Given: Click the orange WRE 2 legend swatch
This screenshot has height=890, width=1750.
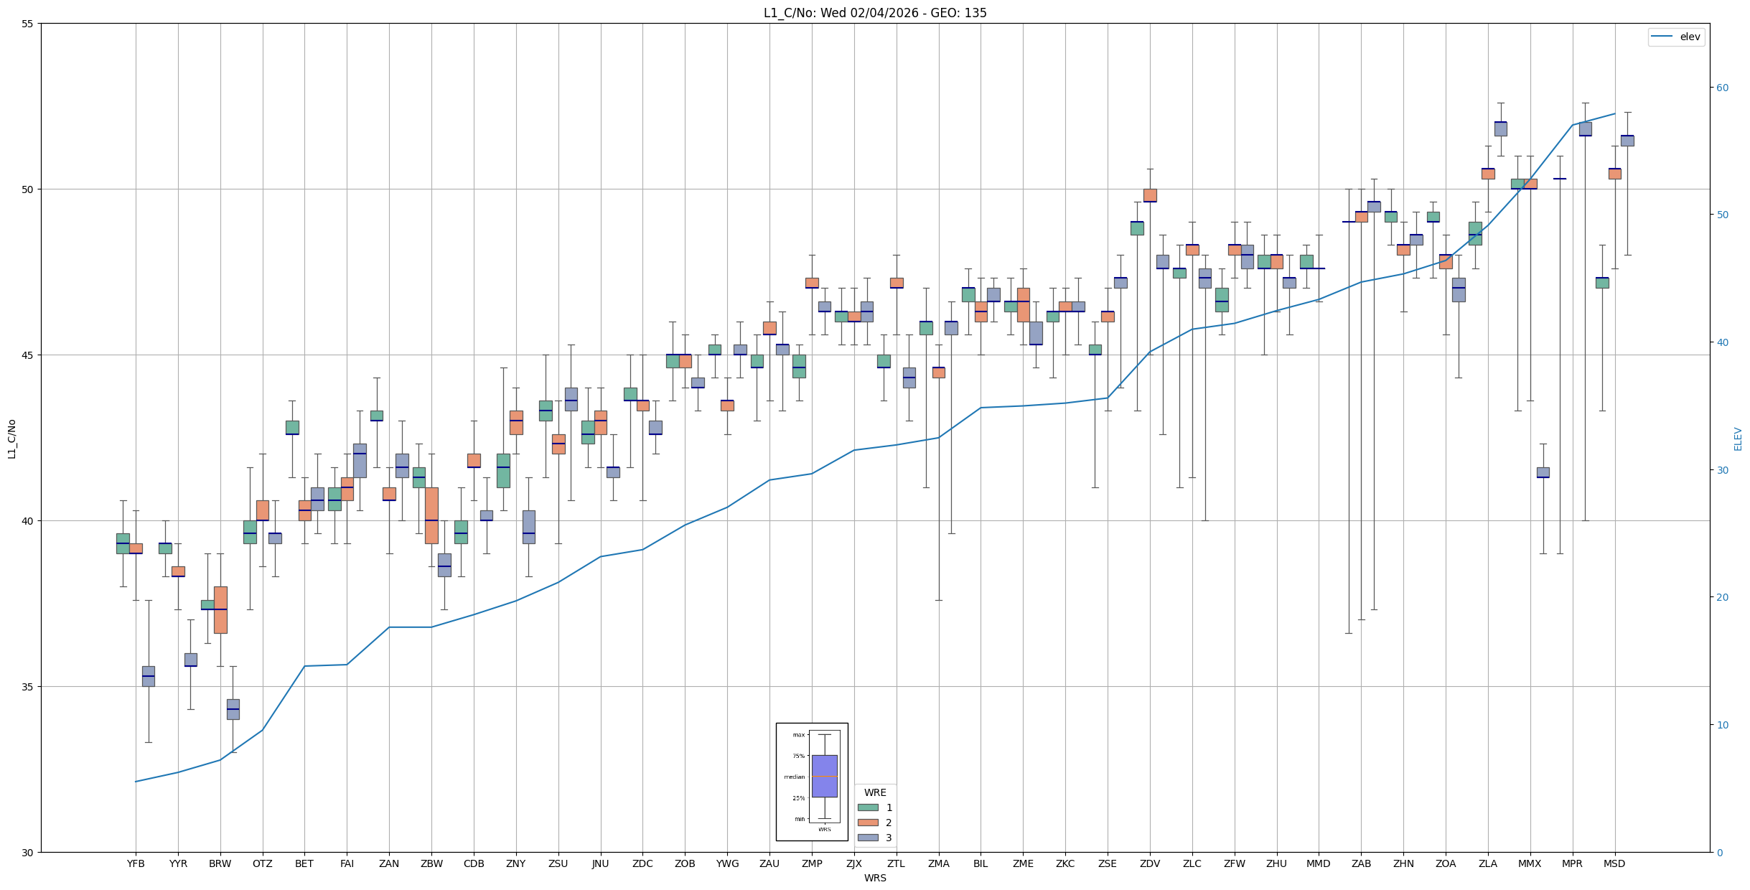Looking at the screenshot, I should (x=867, y=823).
